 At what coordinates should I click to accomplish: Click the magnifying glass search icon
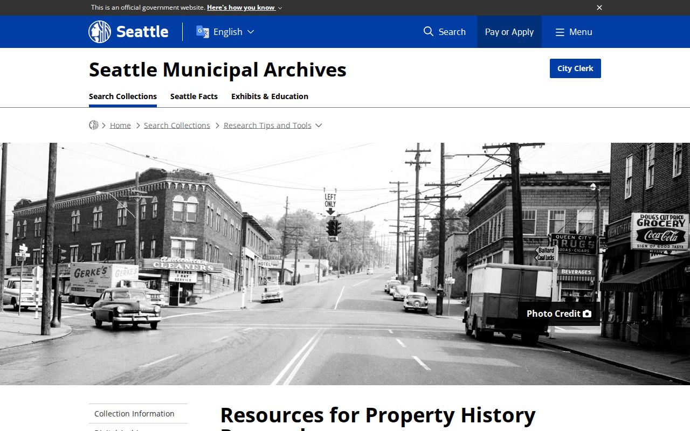tap(429, 31)
